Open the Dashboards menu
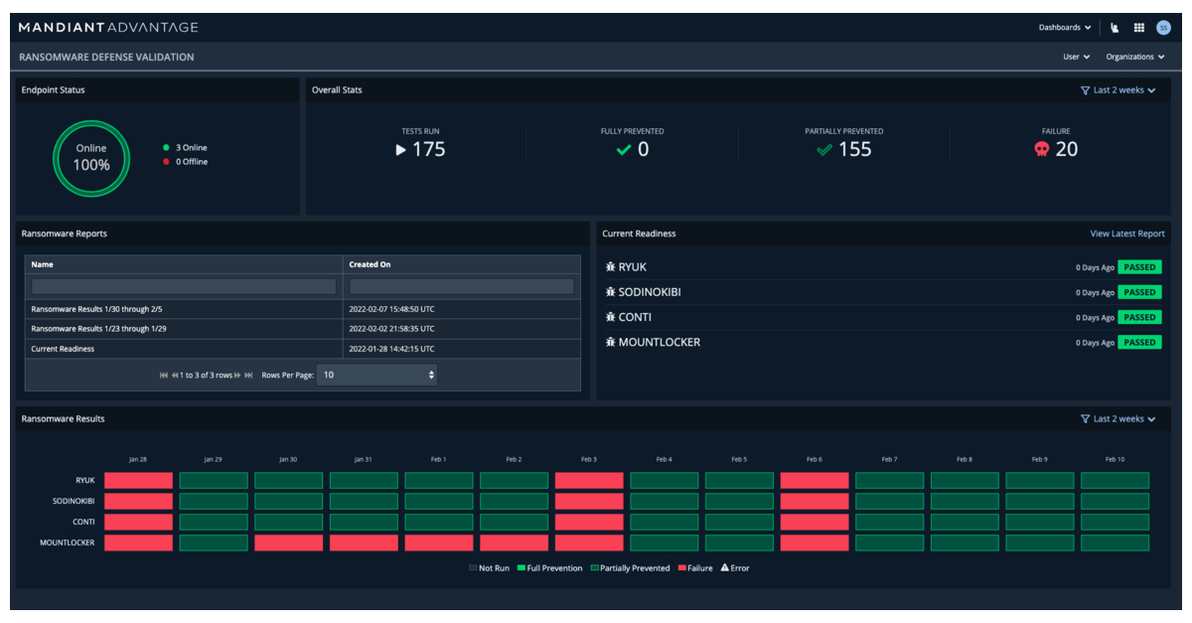 (x=1067, y=27)
